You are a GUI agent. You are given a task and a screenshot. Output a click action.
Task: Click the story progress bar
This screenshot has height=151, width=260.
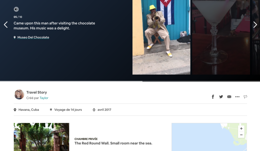tap(130, 81)
